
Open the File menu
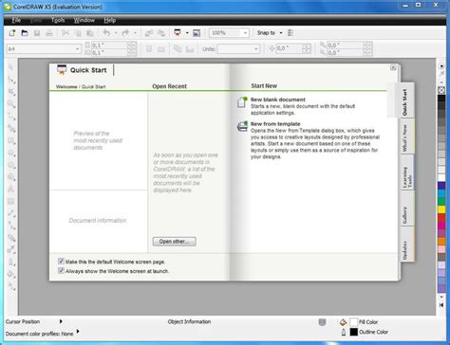pyautogui.click(x=16, y=20)
